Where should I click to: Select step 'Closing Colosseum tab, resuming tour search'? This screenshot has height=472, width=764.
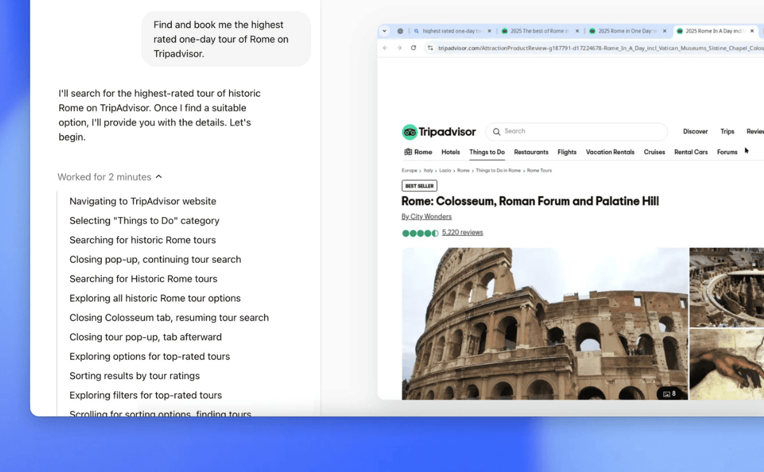tap(169, 317)
